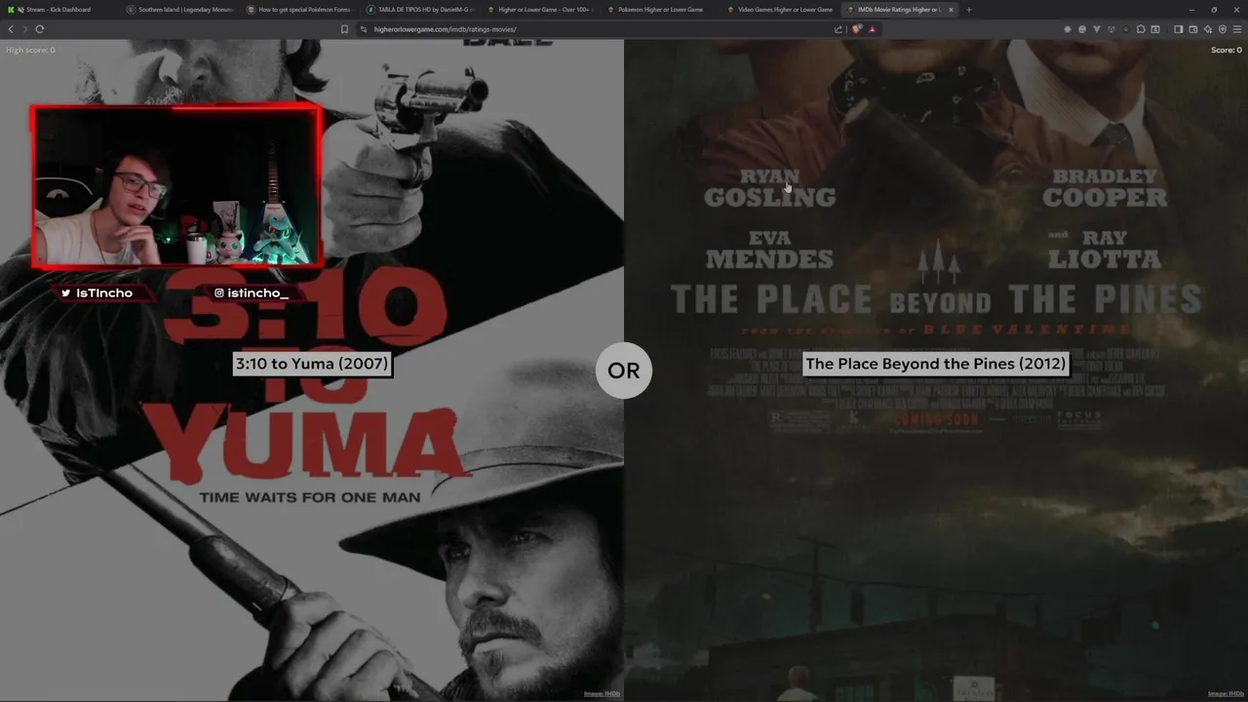Click the Image: IMDb credit under 3:10 to Yuma
The width and height of the screenshot is (1248, 702).
602,694
